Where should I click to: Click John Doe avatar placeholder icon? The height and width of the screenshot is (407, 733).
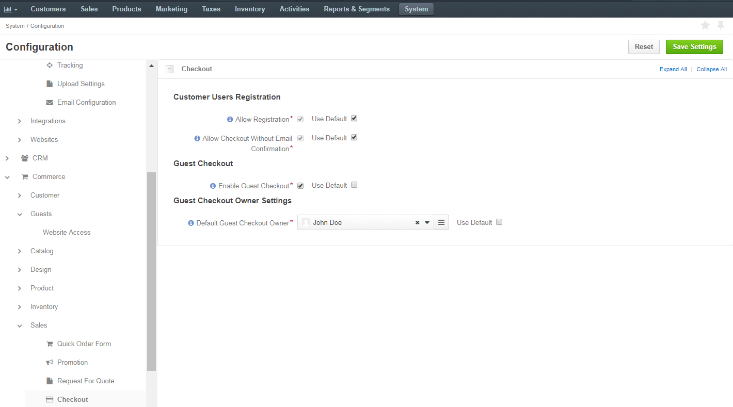(306, 222)
